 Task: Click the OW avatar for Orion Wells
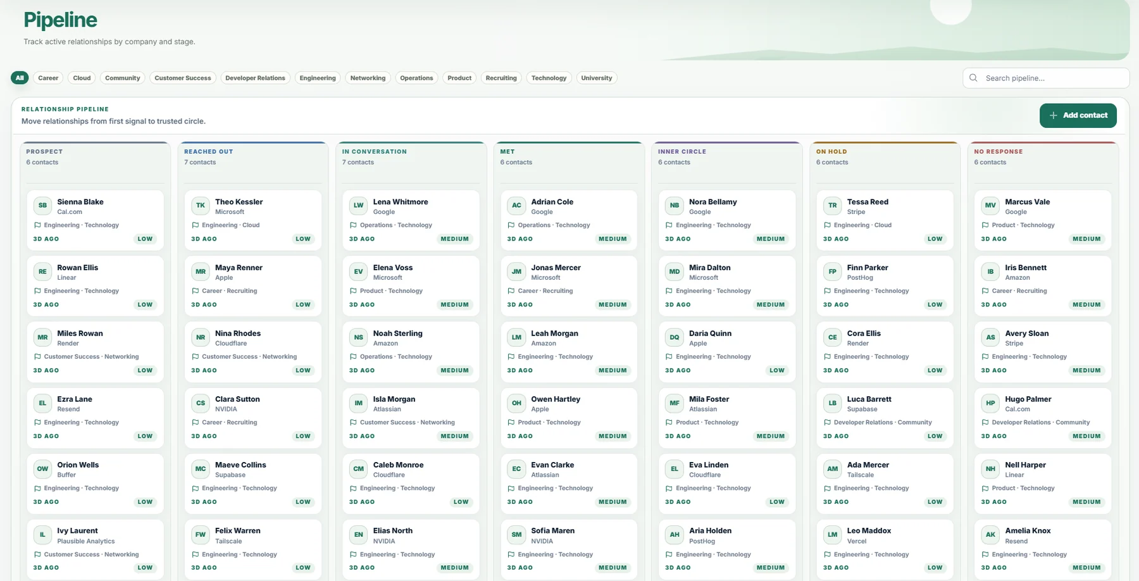pos(42,469)
